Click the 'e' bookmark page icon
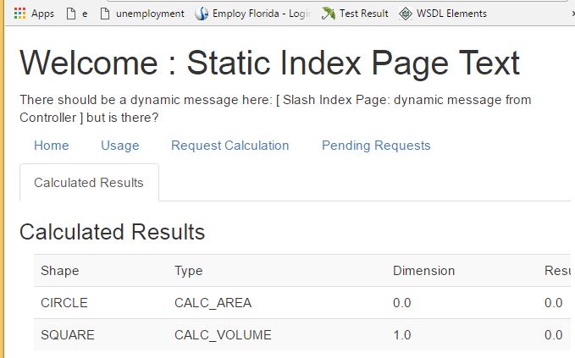The width and height of the screenshot is (575, 358). click(70, 14)
